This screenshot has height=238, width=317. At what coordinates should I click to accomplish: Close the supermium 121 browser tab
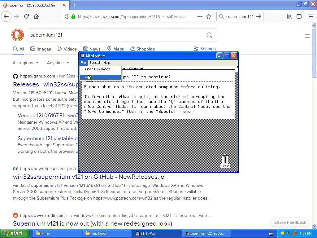(x=64, y=5)
